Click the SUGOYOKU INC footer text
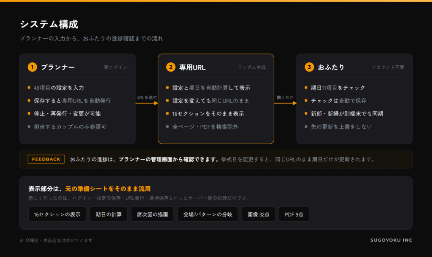 391,240
